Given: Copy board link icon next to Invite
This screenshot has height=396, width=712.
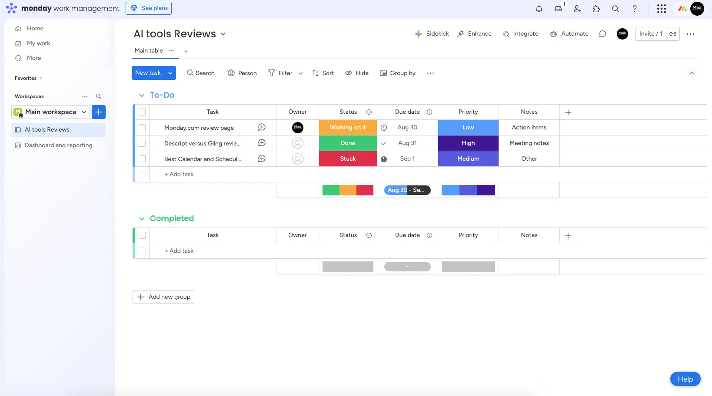Looking at the screenshot, I should point(673,34).
